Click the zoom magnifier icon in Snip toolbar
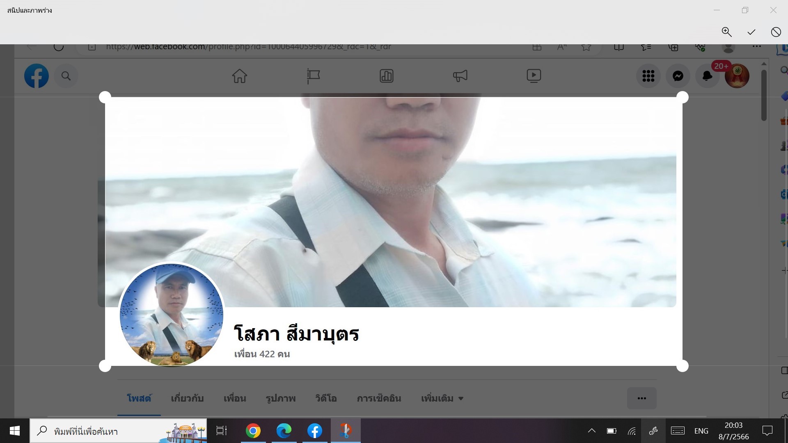Image resolution: width=788 pixels, height=443 pixels. point(726,32)
